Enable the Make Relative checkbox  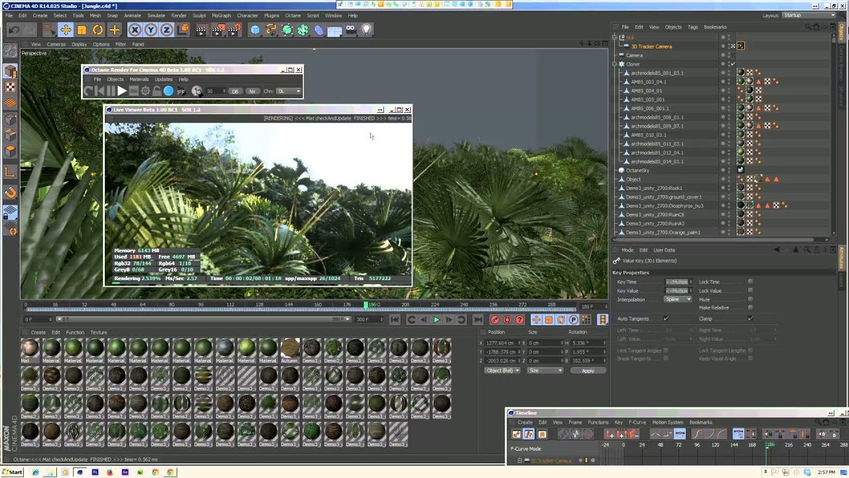tap(750, 307)
